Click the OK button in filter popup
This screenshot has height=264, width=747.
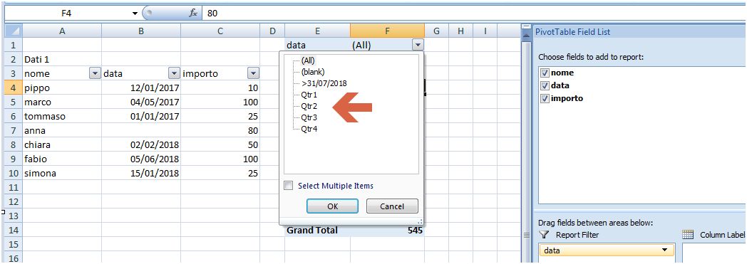[333, 206]
